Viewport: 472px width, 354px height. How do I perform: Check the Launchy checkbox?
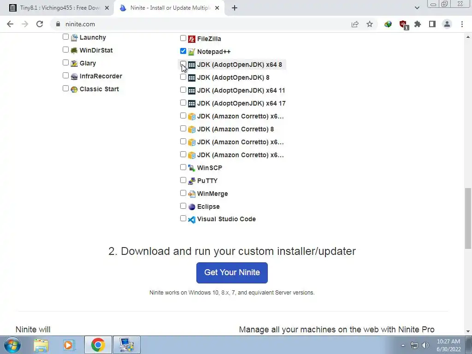65,37
